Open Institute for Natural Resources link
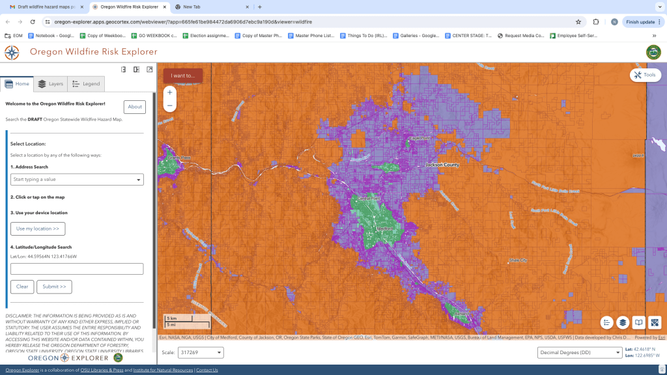667x375 pixels. 163,370
